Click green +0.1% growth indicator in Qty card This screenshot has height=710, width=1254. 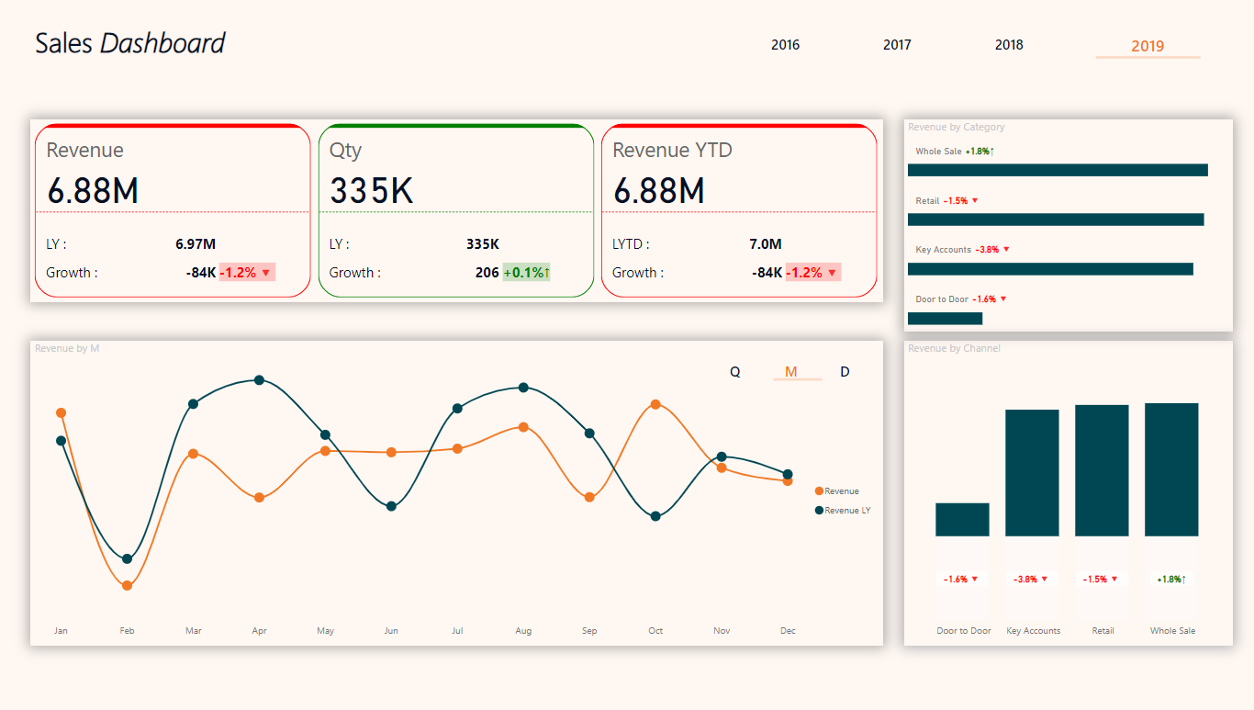point(526,273)
